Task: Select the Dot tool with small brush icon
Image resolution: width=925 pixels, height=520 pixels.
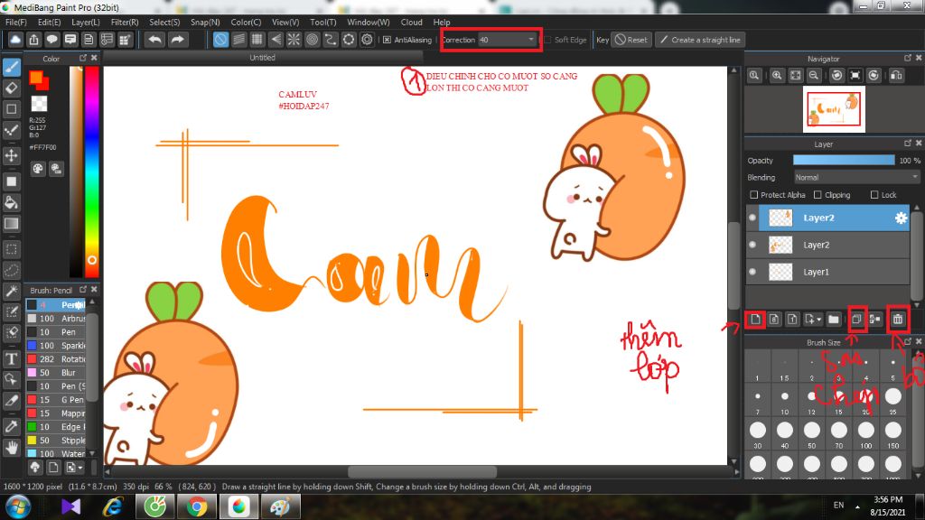Action: [x=12, y=130]
